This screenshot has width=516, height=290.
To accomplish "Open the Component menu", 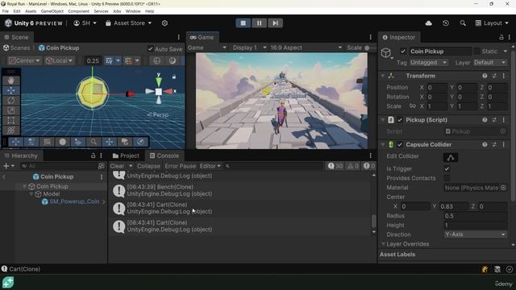I will click(78, 11).
